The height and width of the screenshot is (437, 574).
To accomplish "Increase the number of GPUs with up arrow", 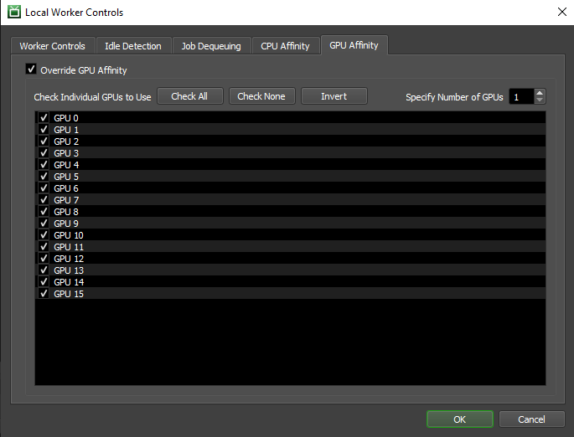I will [540, 93].
